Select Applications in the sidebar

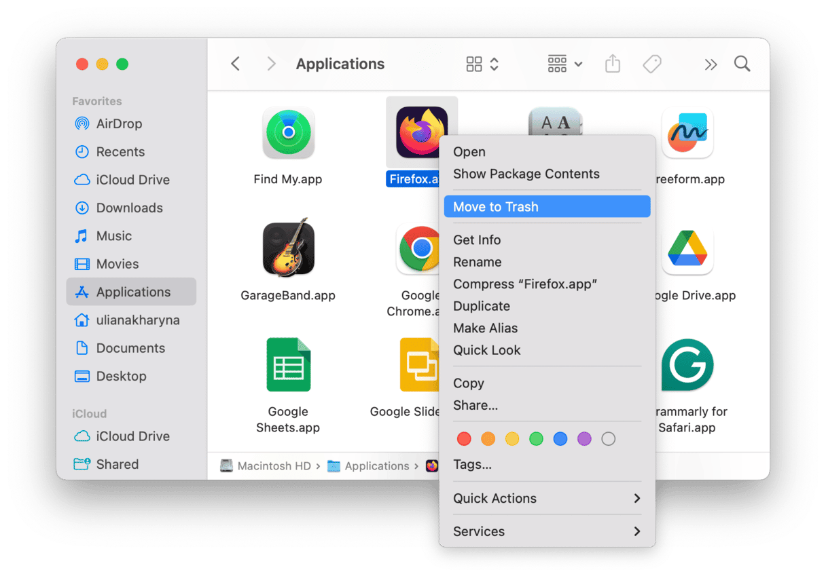click(x=131, y=292)
